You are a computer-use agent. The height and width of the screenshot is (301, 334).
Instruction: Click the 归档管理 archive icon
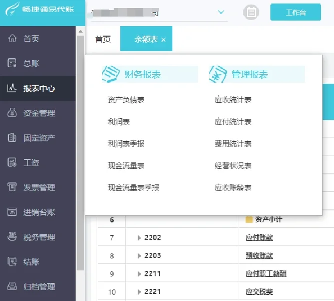click(x=12, y=286)
